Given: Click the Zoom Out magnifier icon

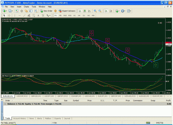Looking at the screenshot, I should [100, 11].
